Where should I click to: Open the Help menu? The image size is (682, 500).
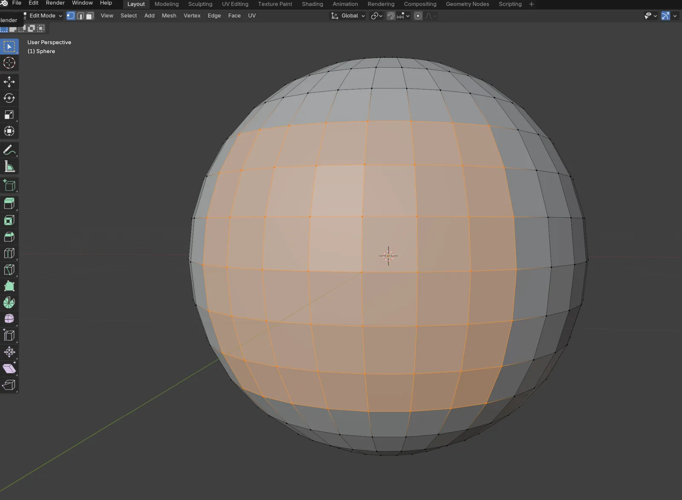click(106, 3)
